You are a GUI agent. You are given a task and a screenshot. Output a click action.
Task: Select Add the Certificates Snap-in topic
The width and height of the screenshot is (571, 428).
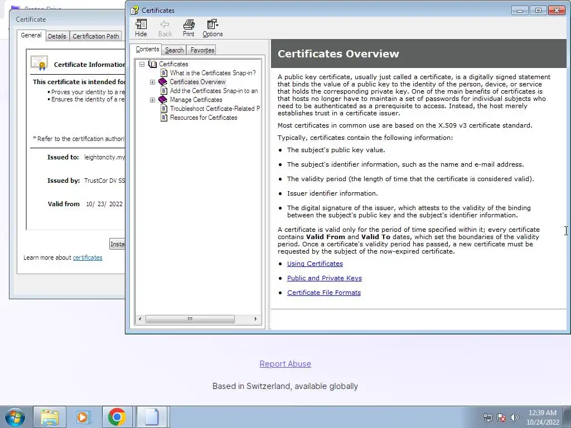pyautogui.click(x=214, y=91)
